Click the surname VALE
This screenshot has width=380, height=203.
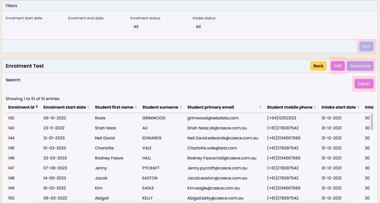[147, 148]
